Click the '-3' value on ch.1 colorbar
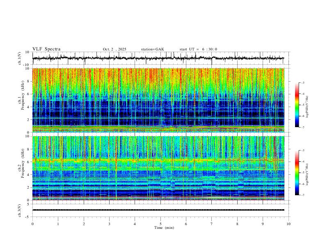Screen dimensions: 325x251 (302, 82)
